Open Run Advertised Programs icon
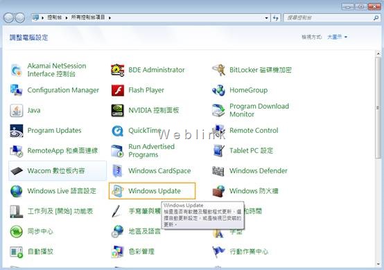 click(x=118, y=151)
